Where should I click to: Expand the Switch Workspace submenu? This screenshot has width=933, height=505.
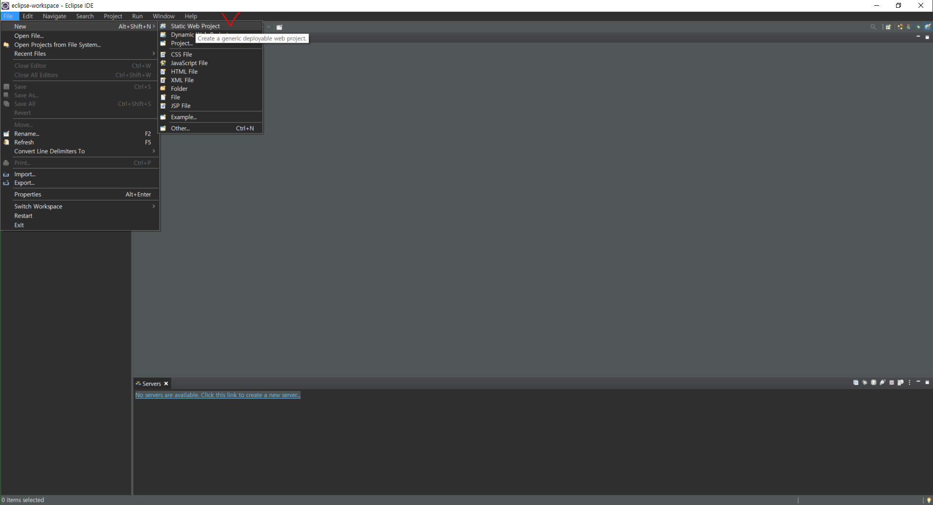[80, 206]
